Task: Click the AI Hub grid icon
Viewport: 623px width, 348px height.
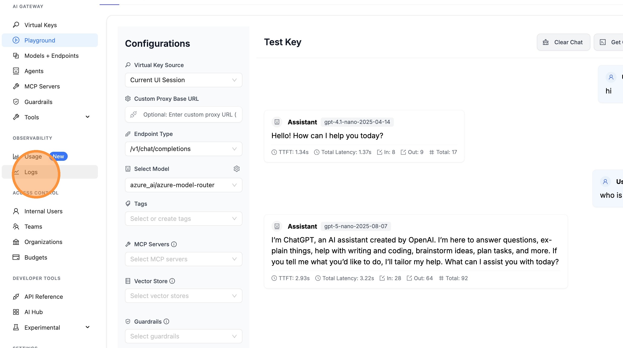Action: (x=16, y=312)
